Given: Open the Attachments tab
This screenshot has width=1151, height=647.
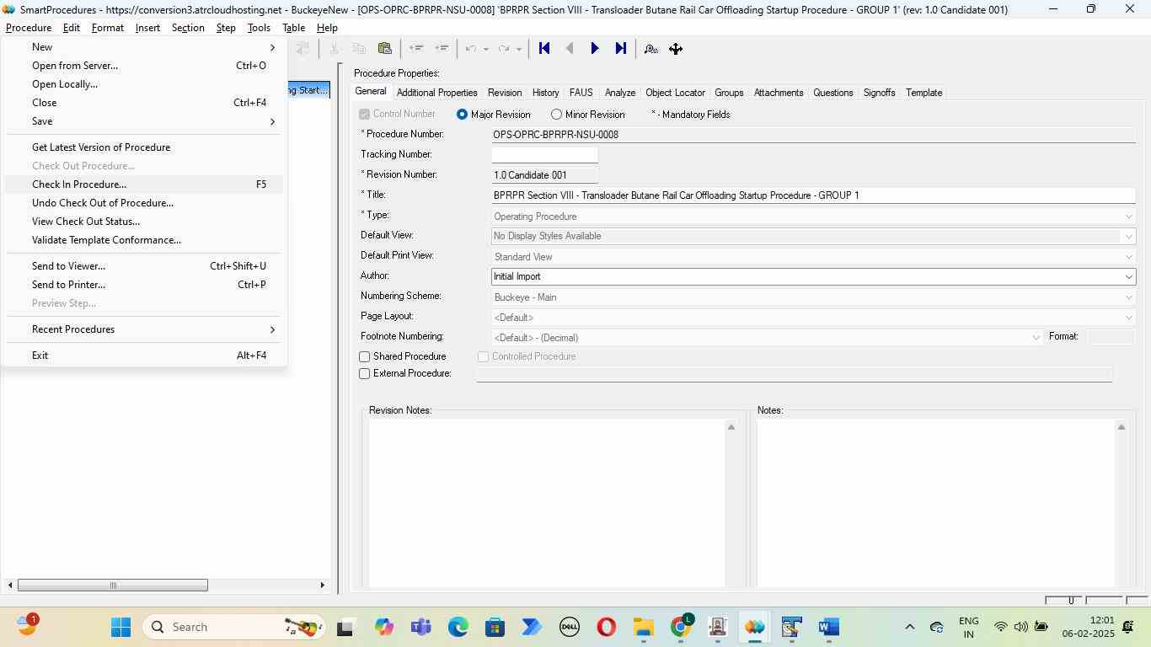Looking at the screenshot, I should pos(779,93).
